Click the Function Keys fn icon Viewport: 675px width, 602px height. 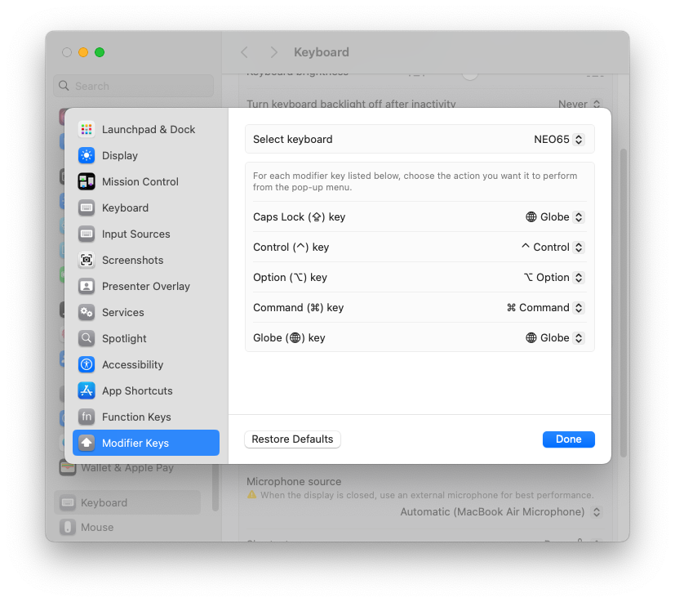click(87, 417)
